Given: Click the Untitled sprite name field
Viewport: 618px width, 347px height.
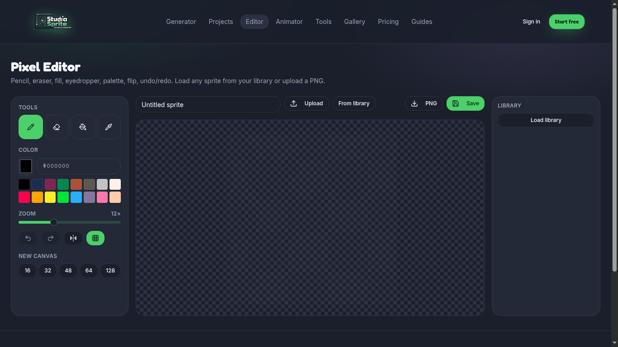Looking at the screenshot, I should click(208, 104).
